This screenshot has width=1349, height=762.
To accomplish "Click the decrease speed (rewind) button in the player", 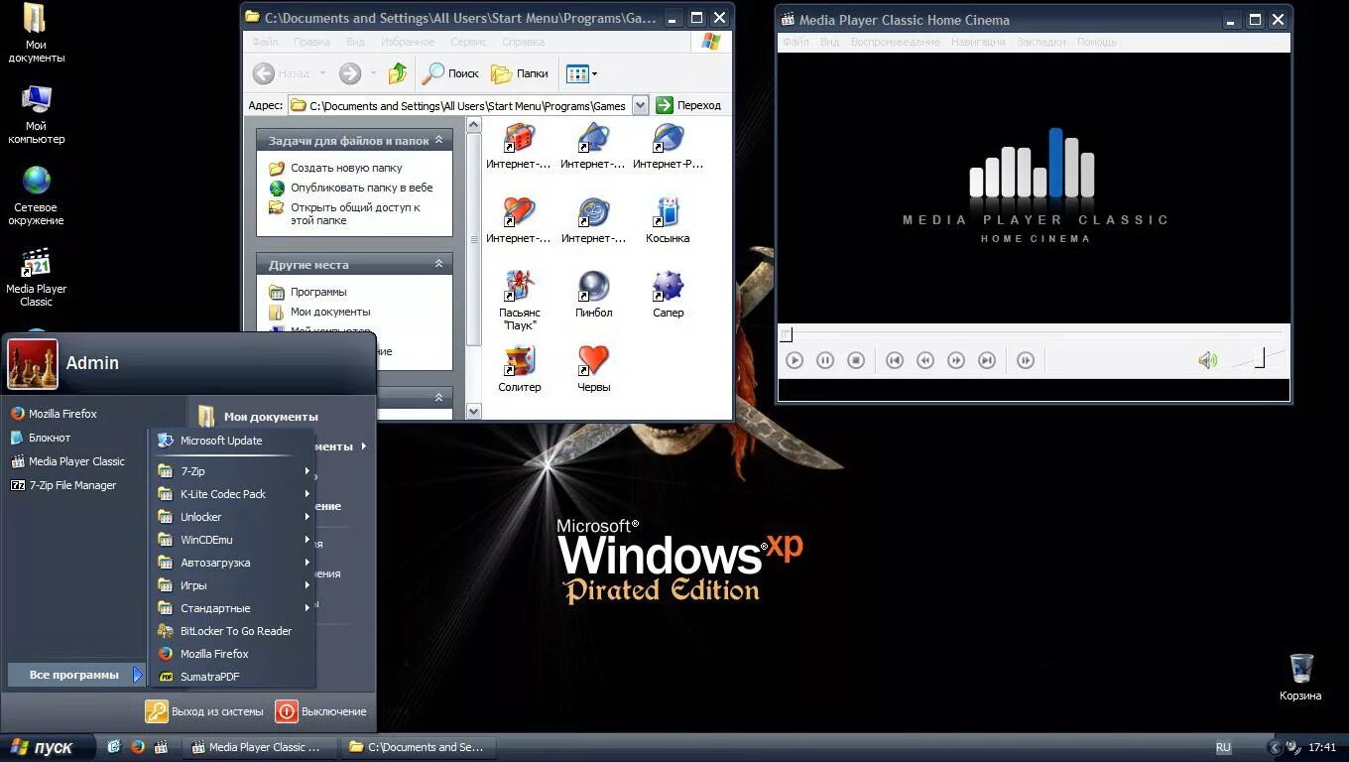I will tap(925, 360).
